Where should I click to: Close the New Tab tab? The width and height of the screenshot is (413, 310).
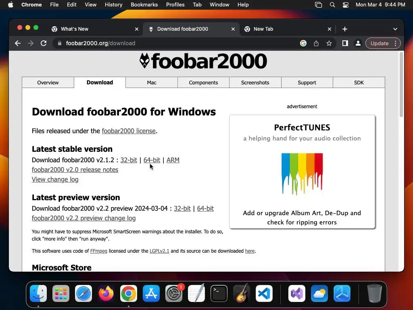click(330, 29)
